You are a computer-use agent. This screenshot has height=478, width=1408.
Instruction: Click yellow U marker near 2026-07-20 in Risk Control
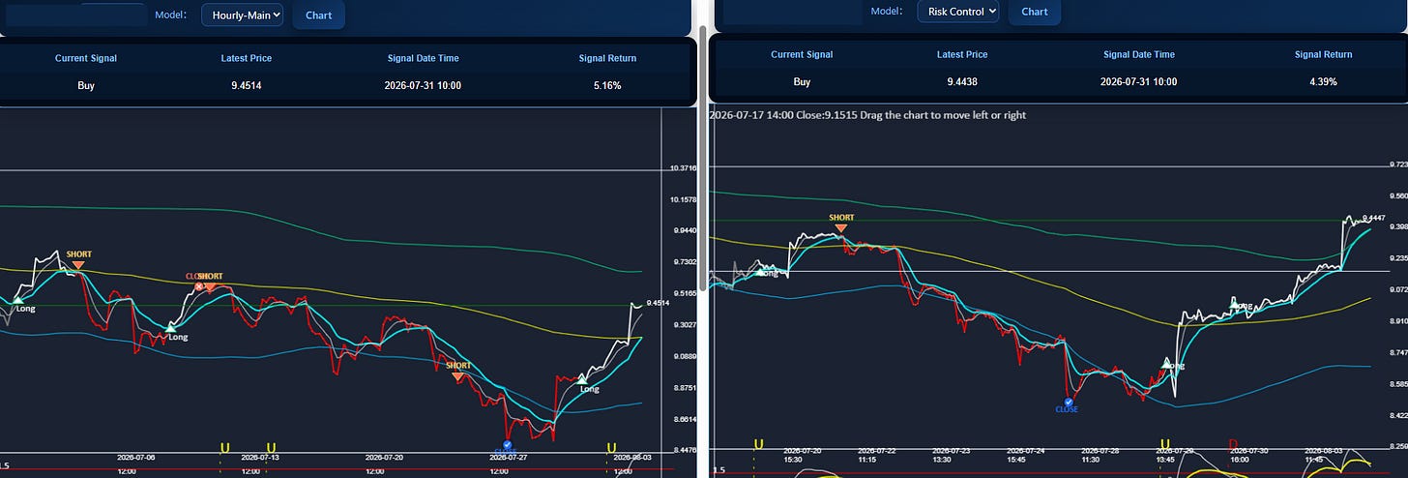tap(759, 444)
